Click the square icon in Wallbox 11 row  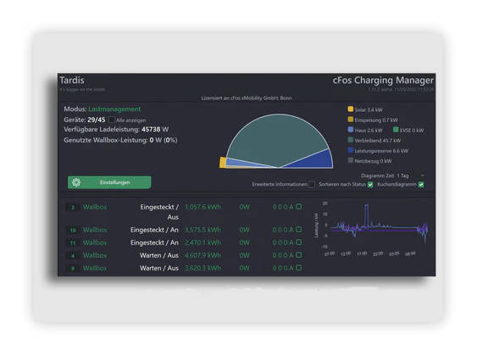pos(299,242)
